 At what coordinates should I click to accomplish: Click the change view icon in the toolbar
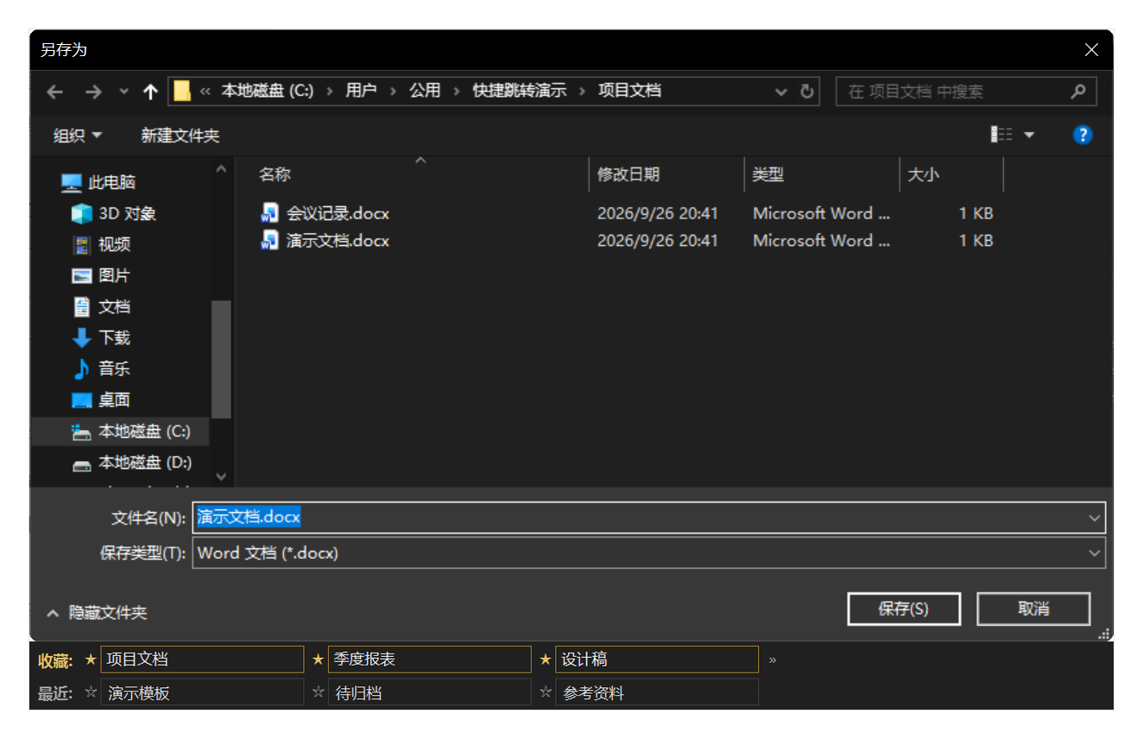[x=1001, y=135]
